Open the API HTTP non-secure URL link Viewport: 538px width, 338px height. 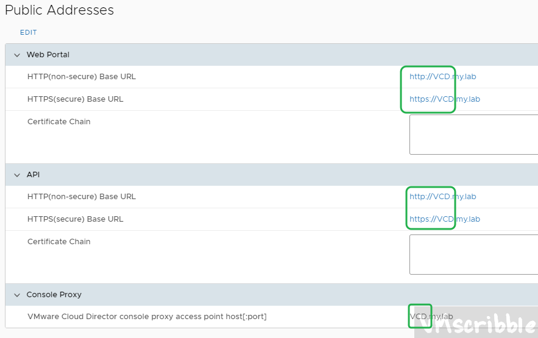click(x=442, y=197)
